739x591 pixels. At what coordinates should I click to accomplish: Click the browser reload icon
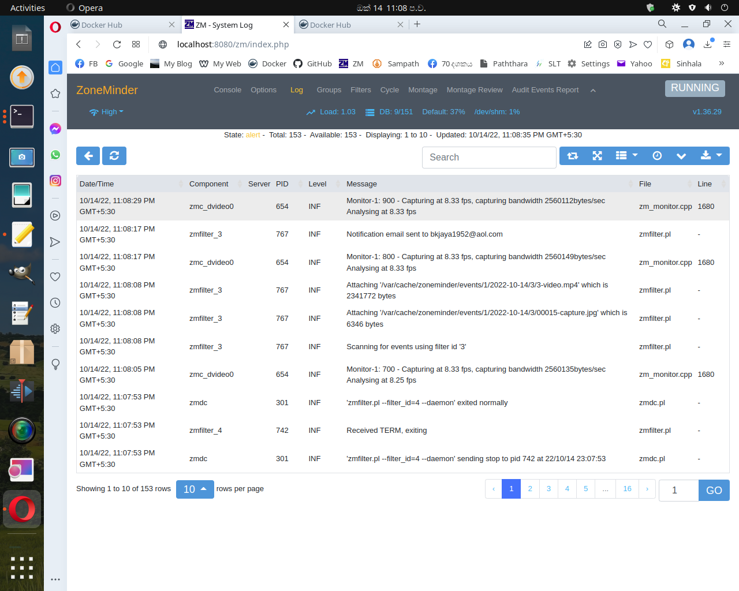[117, 44]
